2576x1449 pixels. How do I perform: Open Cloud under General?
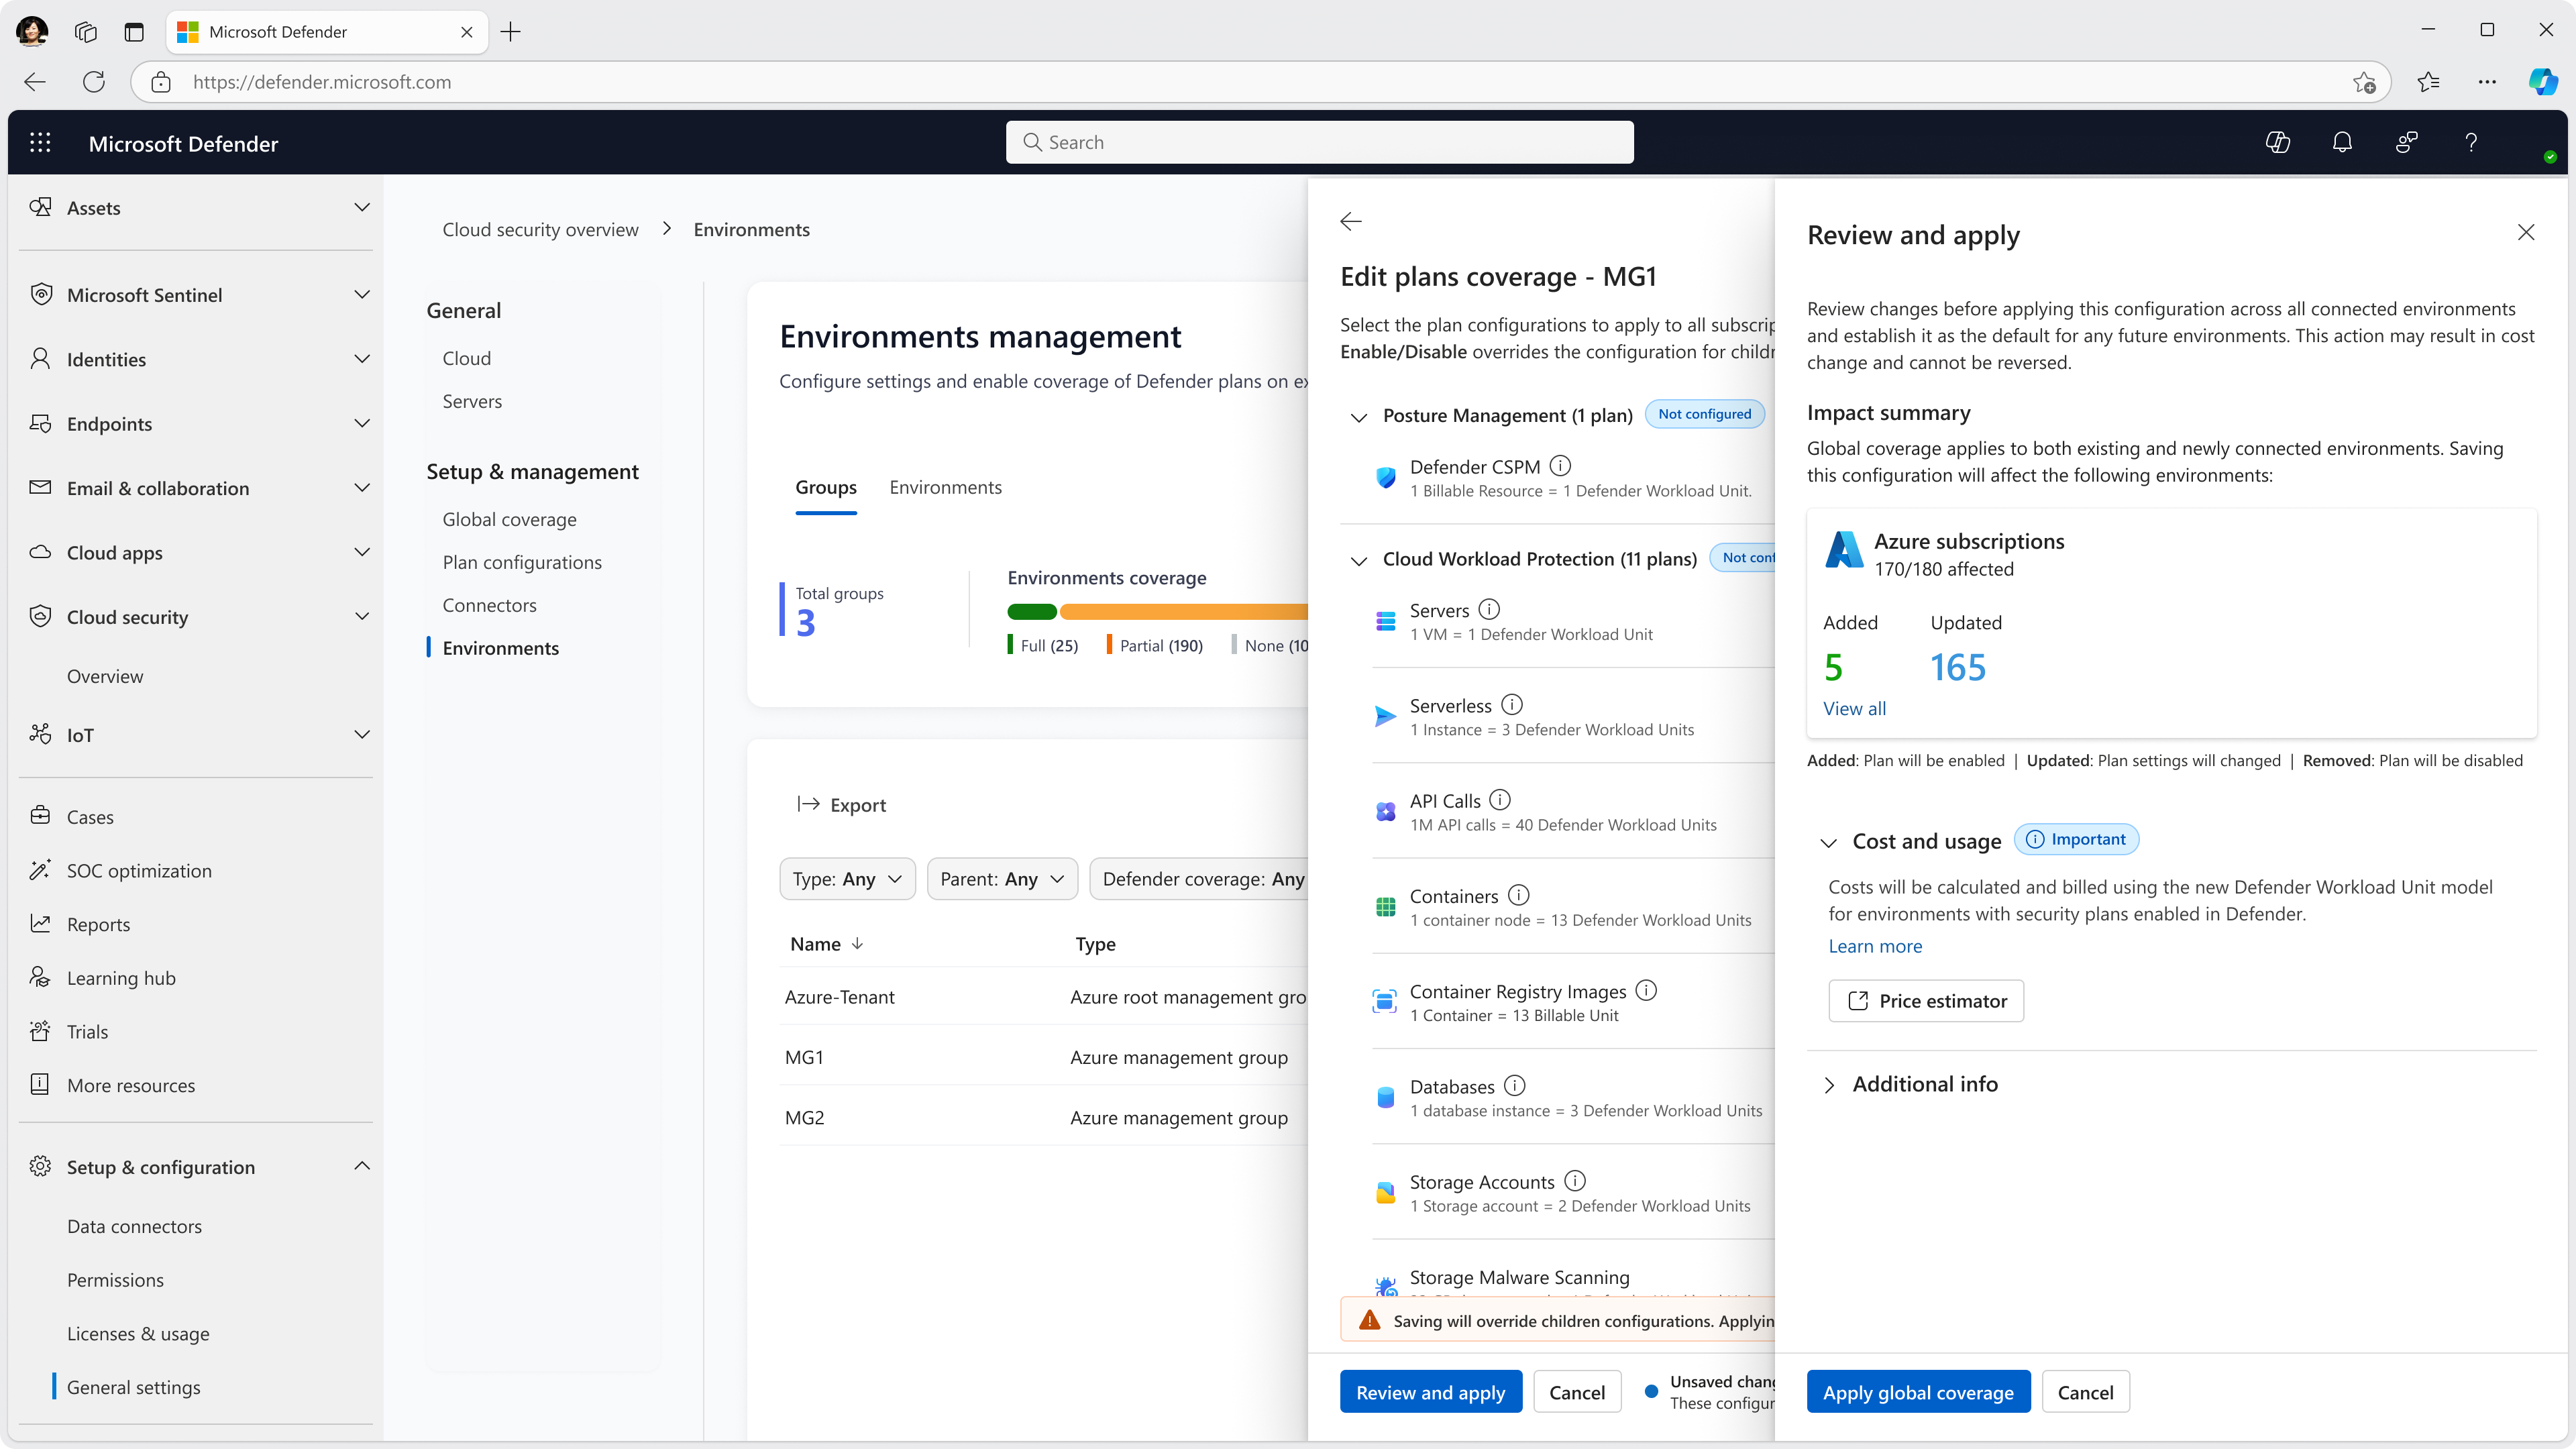(467, 358)
